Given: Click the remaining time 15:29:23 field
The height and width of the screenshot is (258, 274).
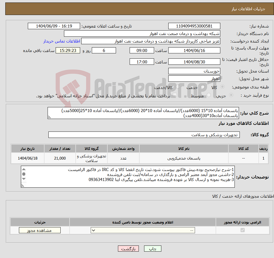Looking at the screenshot, I should coord(68,51).
